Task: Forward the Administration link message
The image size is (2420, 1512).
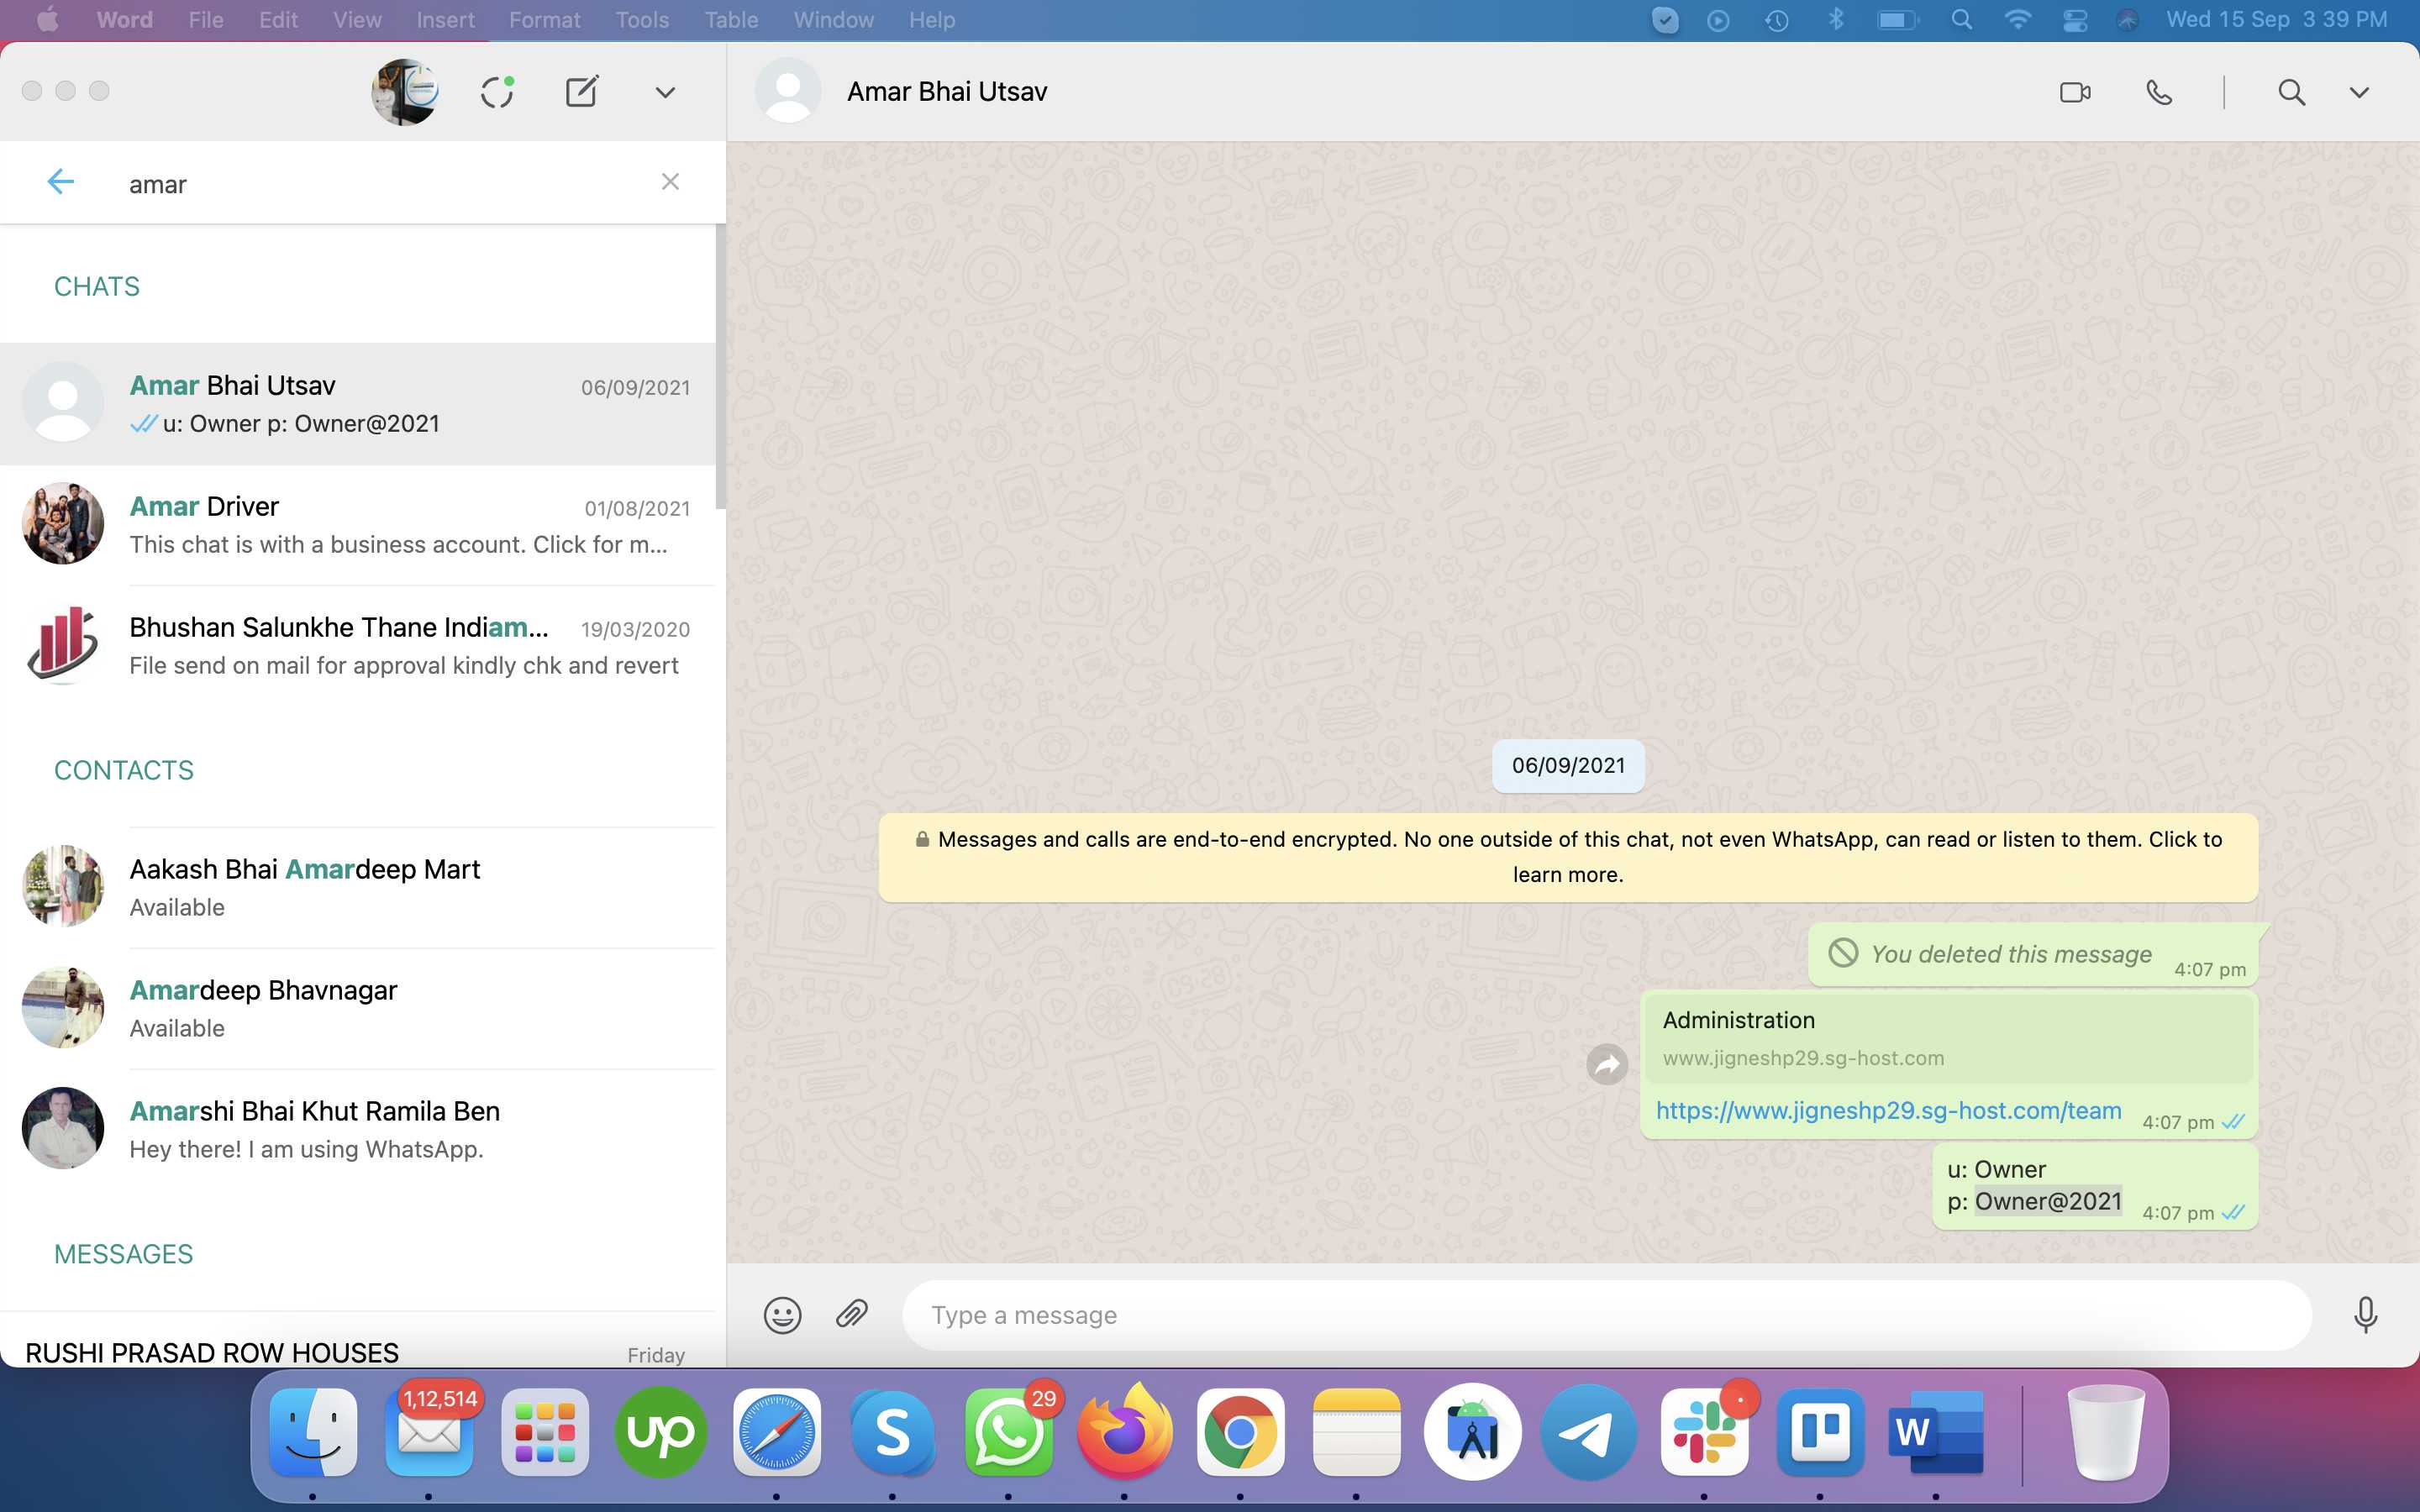Action: pos(1607,1064)
